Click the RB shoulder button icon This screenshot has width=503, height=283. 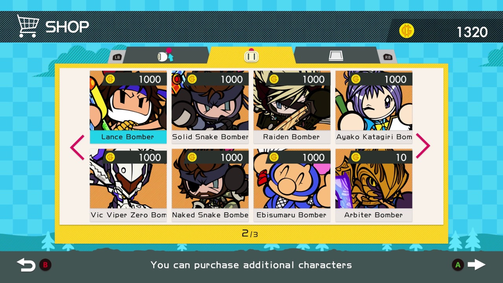click(x=387, y=57)
